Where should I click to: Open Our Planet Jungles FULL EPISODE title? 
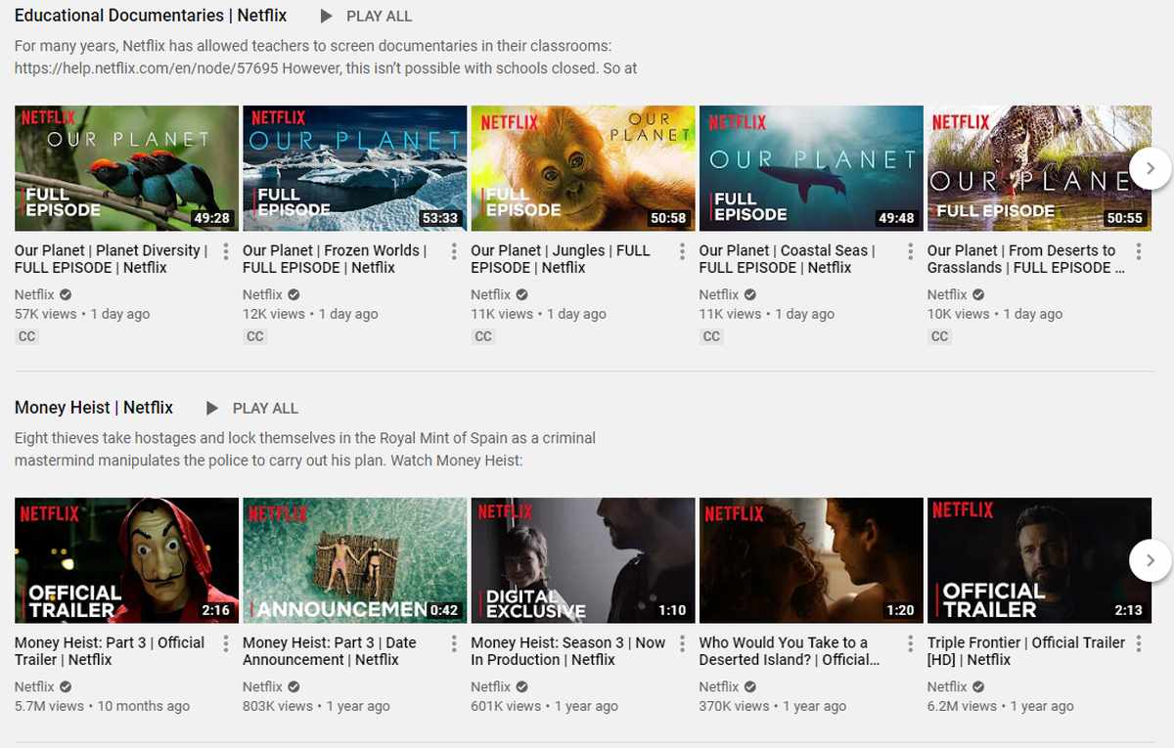tap(561, 259)
